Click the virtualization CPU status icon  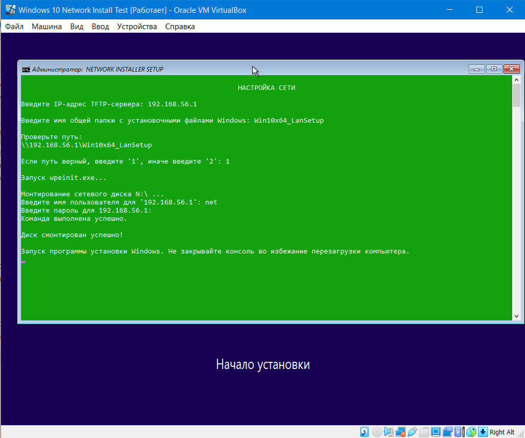tap(459, 432)
